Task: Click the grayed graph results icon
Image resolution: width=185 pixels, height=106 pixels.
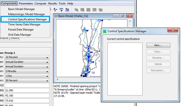Action: (88, 10)
